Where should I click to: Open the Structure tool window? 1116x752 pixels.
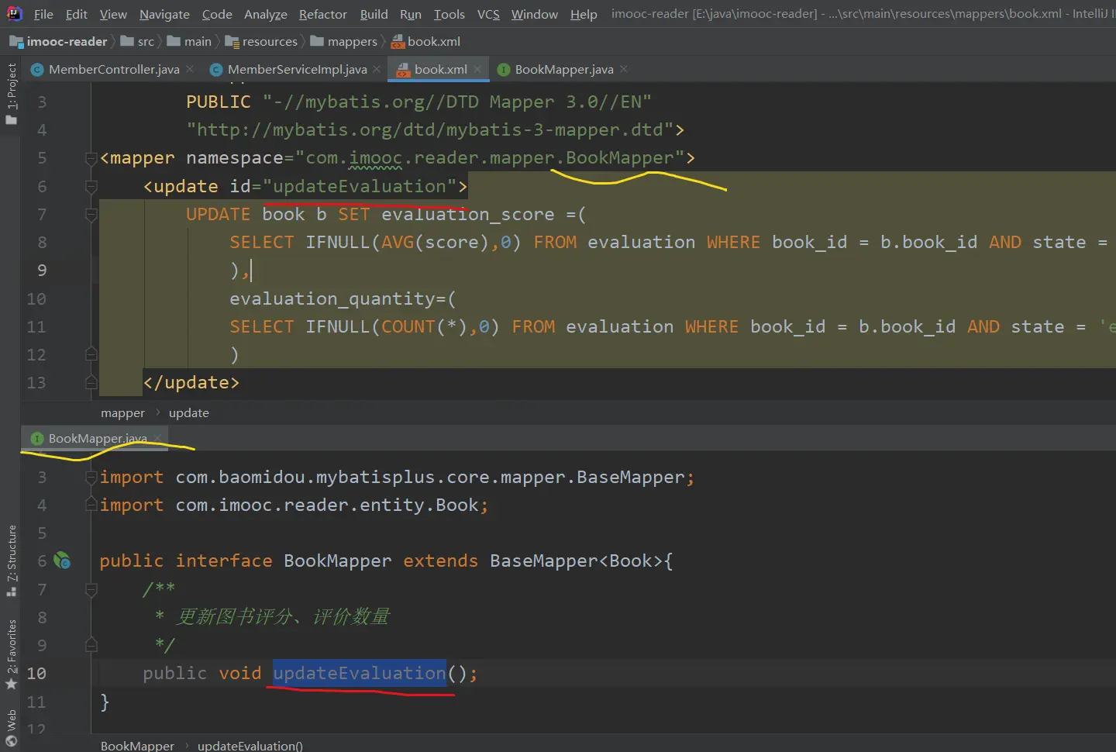coord(11,560)
